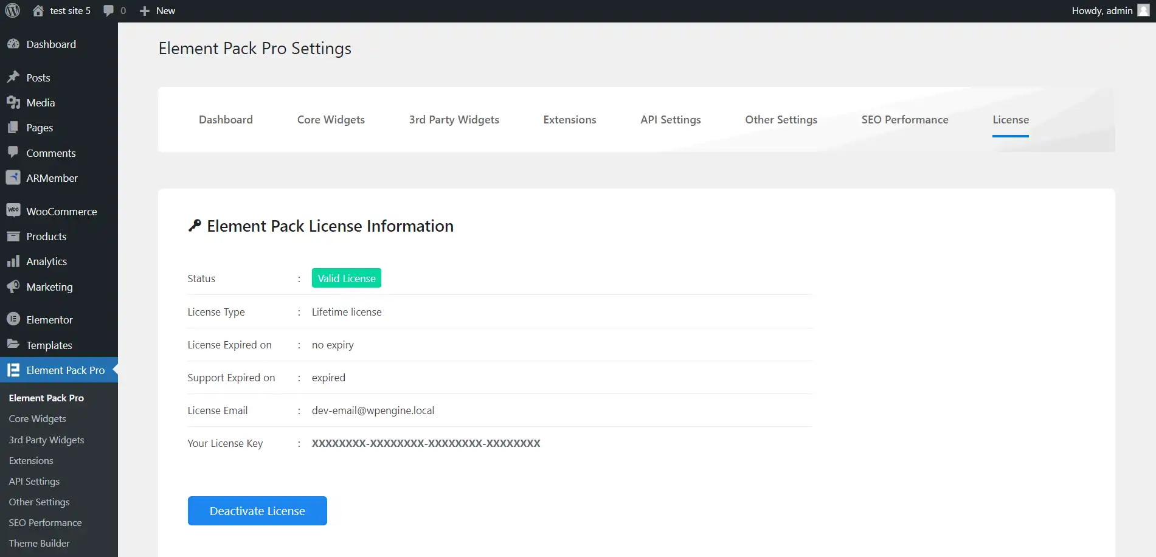Switch to the 3rd Party Widgets tab
The width and height of the screenshot is (1156, 557).
[x=454, y=120]
